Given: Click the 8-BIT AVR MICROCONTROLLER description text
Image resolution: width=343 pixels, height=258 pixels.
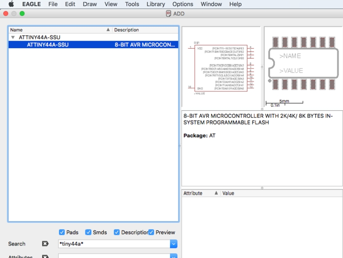Looking at the screenshot, I should click(x=258, y=119).
